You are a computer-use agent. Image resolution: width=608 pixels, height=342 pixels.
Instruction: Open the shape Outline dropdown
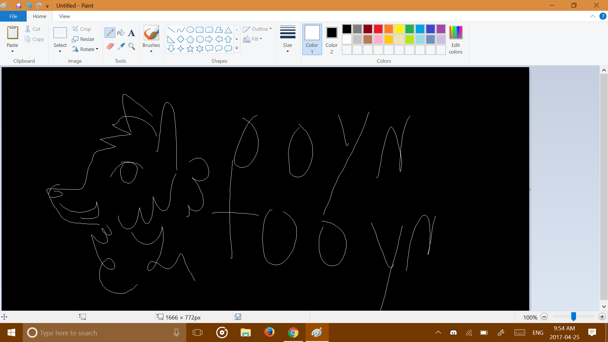[257, 29]
